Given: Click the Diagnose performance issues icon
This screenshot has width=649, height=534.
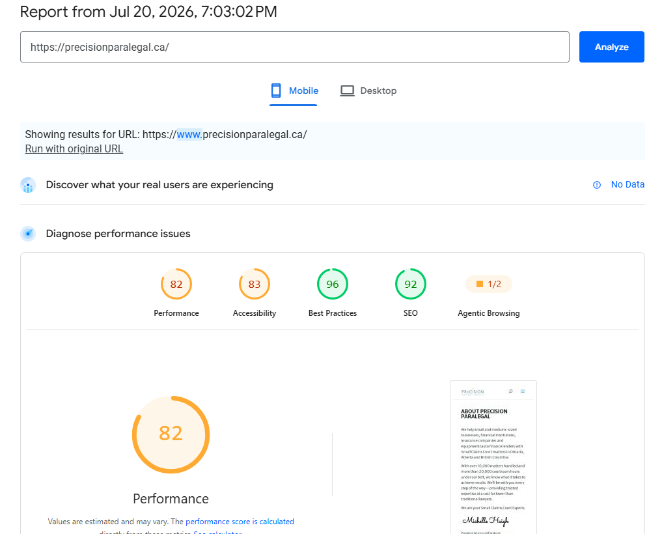Looking at the screenshot, I should pos(28,234).
